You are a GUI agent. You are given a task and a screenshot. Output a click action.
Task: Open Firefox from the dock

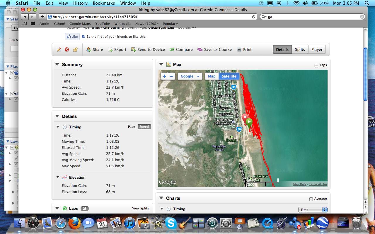[75, 224]
